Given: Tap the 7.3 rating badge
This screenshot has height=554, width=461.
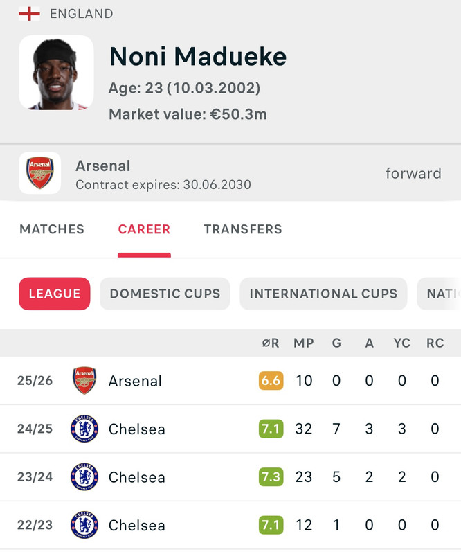Looking at the screenshot, I should (271, 478).
